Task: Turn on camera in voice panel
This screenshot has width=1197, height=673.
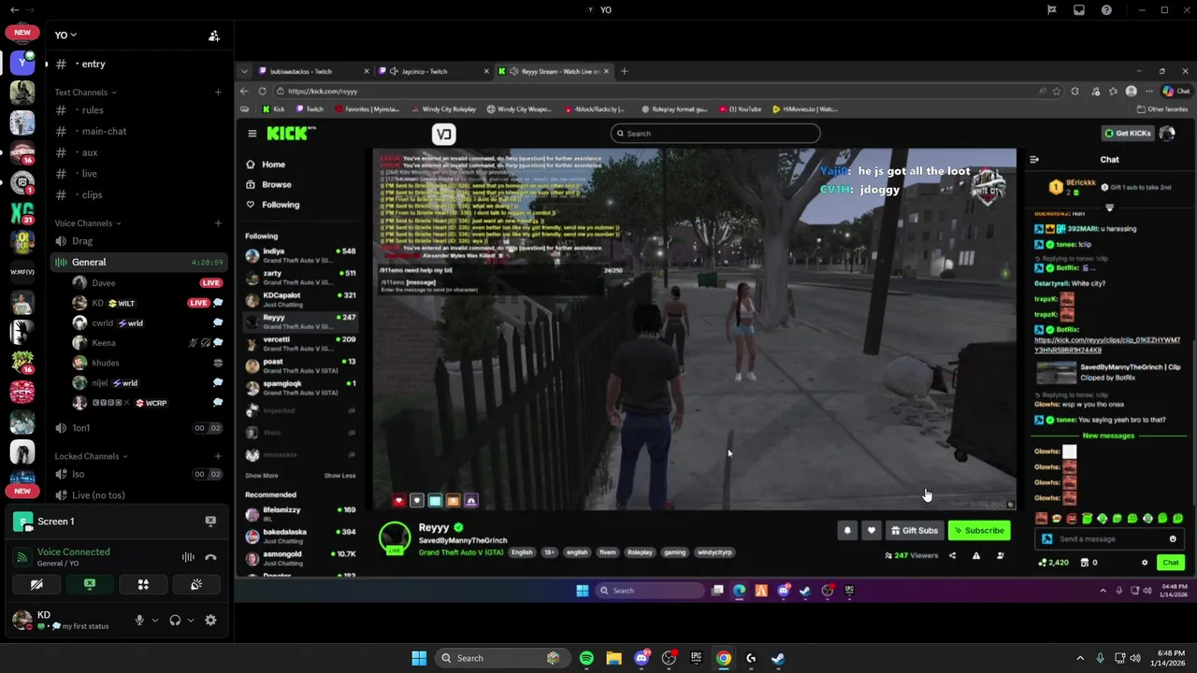Action: (36, 584)
